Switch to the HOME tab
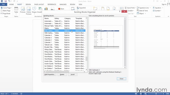Image resolution: width=170 pixels, height=95 pixels. click(x=11, y=4)
